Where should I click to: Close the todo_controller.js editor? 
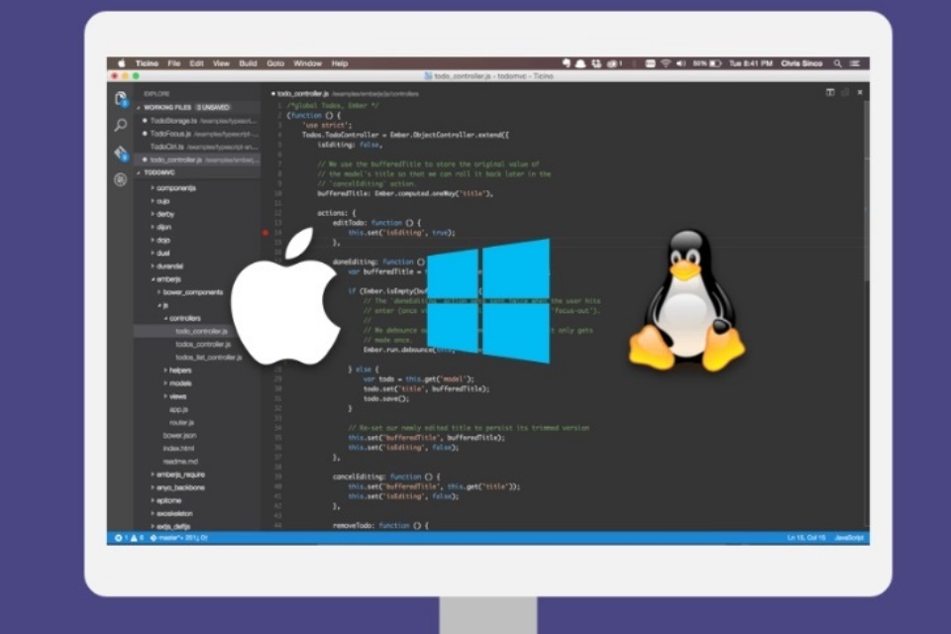coord(860,92)
